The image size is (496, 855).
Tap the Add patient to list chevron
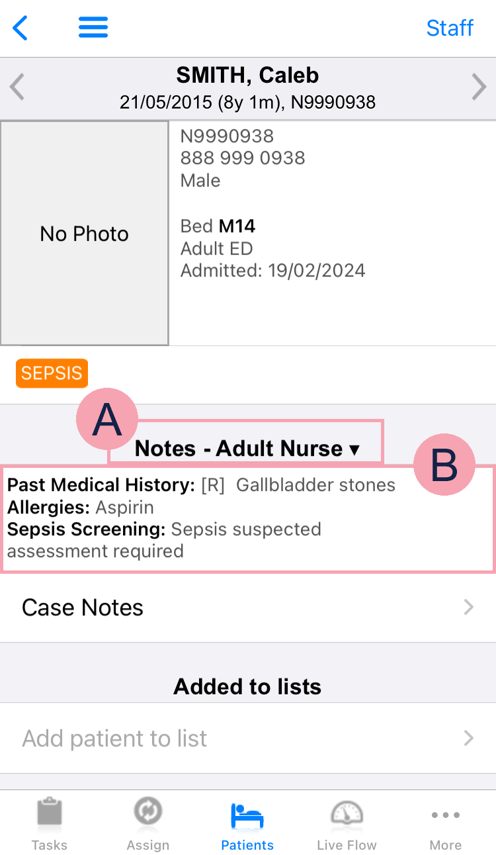(x=469, y=738)
